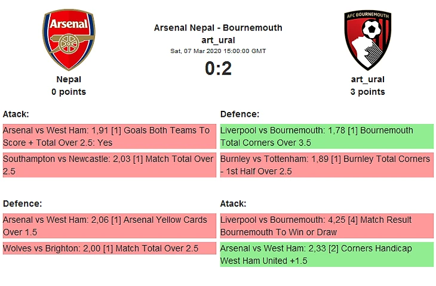Select Arsenal vs West Ham both teams score bet
Viewport: 436px width, 286px height.
pyautogui.click(x=109, y=136)
